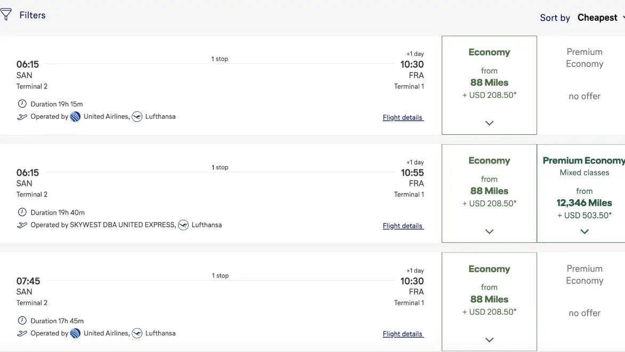This screenshot has width=625, height=352.
Task: Expand Economy fare chevron for 07:45 flight
Action: tap(489, 340)
